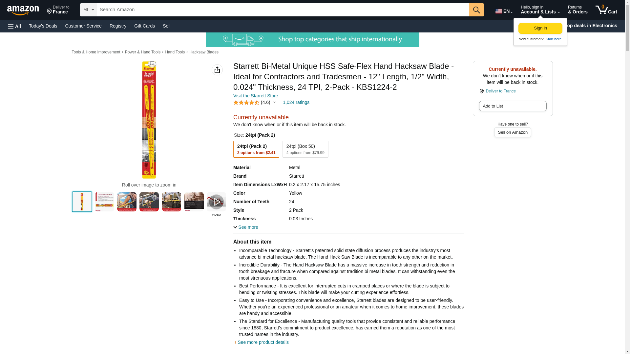630x354 pixels.
Task: Expand the search category All dropdown
Action: [89, 10]
